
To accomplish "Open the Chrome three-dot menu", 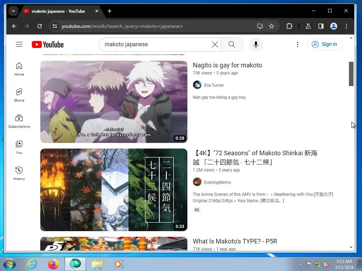I will (x=346, y=26).
